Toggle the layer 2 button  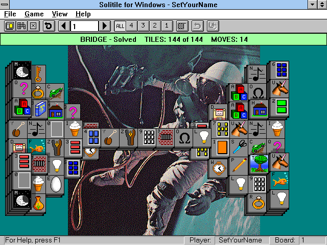(155, 26)
